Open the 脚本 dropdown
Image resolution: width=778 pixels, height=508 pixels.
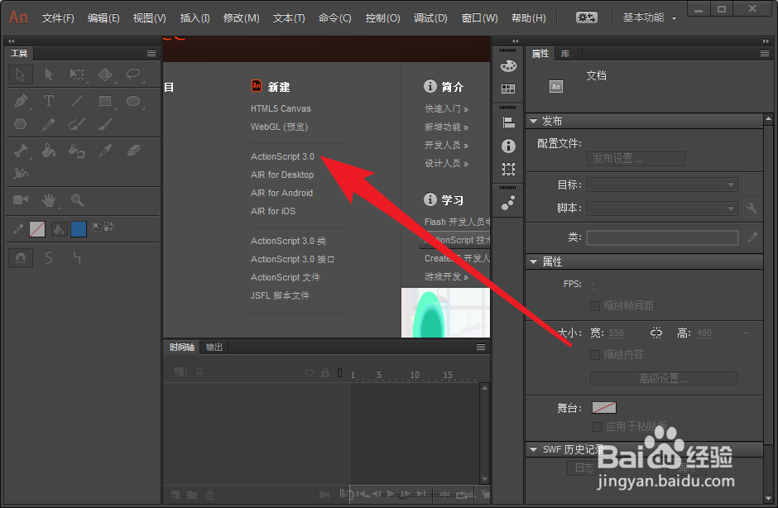coord(662,208)
